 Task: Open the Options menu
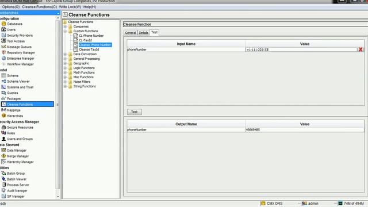(11, 7)
